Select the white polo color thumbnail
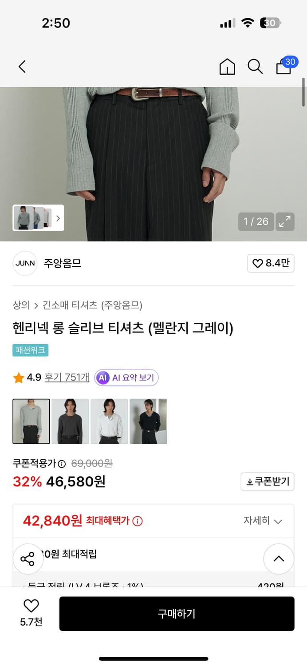This screenshot has width=307, height=667. (109, 421)
